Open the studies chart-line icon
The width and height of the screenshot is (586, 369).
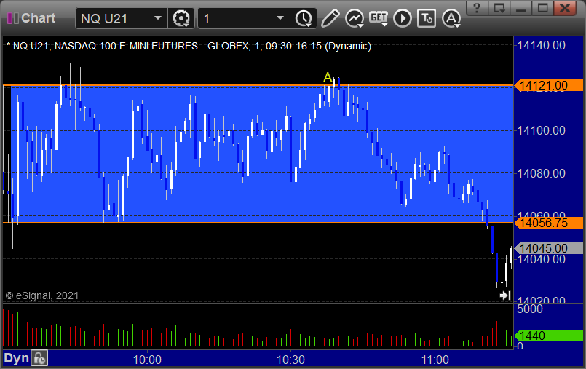pyautogui.click(x=355, y=18)
